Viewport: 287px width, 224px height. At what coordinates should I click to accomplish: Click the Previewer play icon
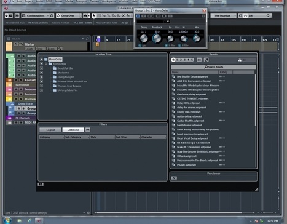174,178
